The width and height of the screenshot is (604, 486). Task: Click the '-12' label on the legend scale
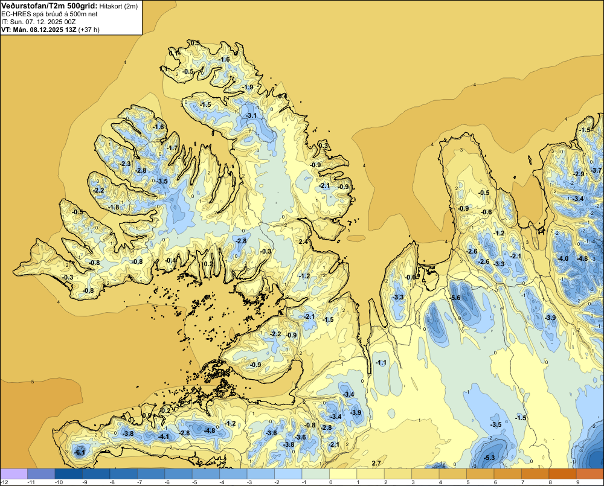click(x=4, y=482)
